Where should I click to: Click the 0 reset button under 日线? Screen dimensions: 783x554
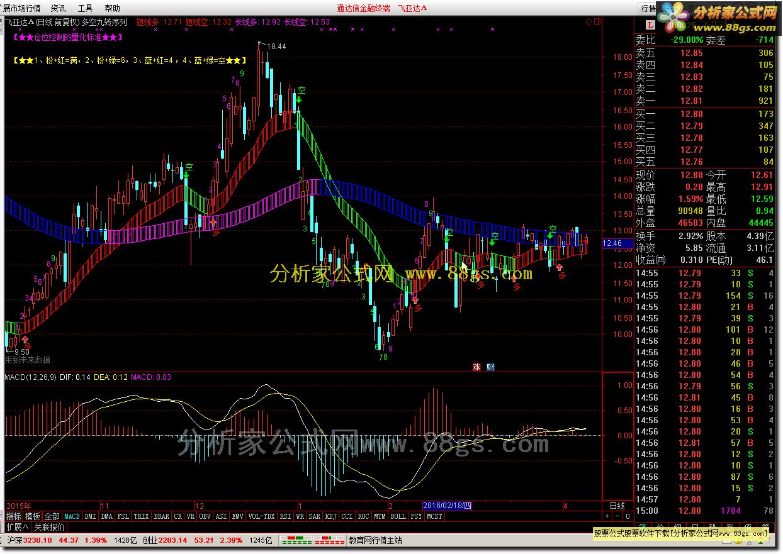click(627, 516)
